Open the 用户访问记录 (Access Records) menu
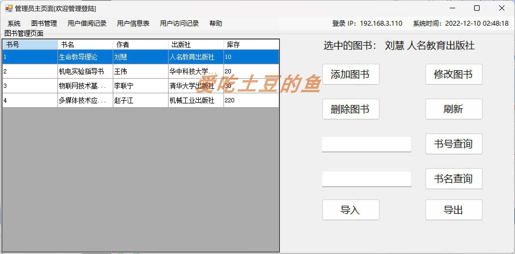Image resolution: width=515 pixels, height=254 pixels. 179,24
